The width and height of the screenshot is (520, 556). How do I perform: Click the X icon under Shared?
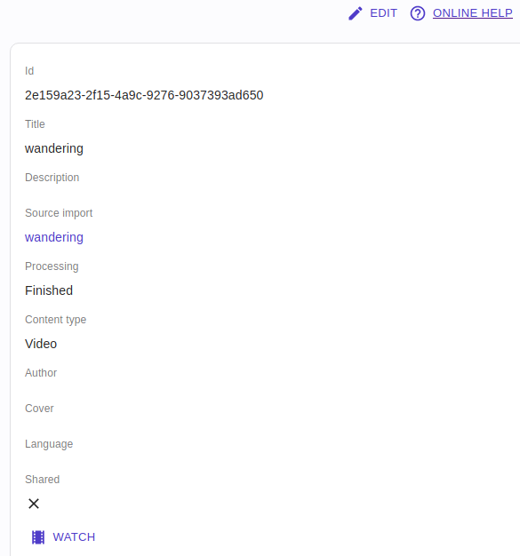click(34, 504)
